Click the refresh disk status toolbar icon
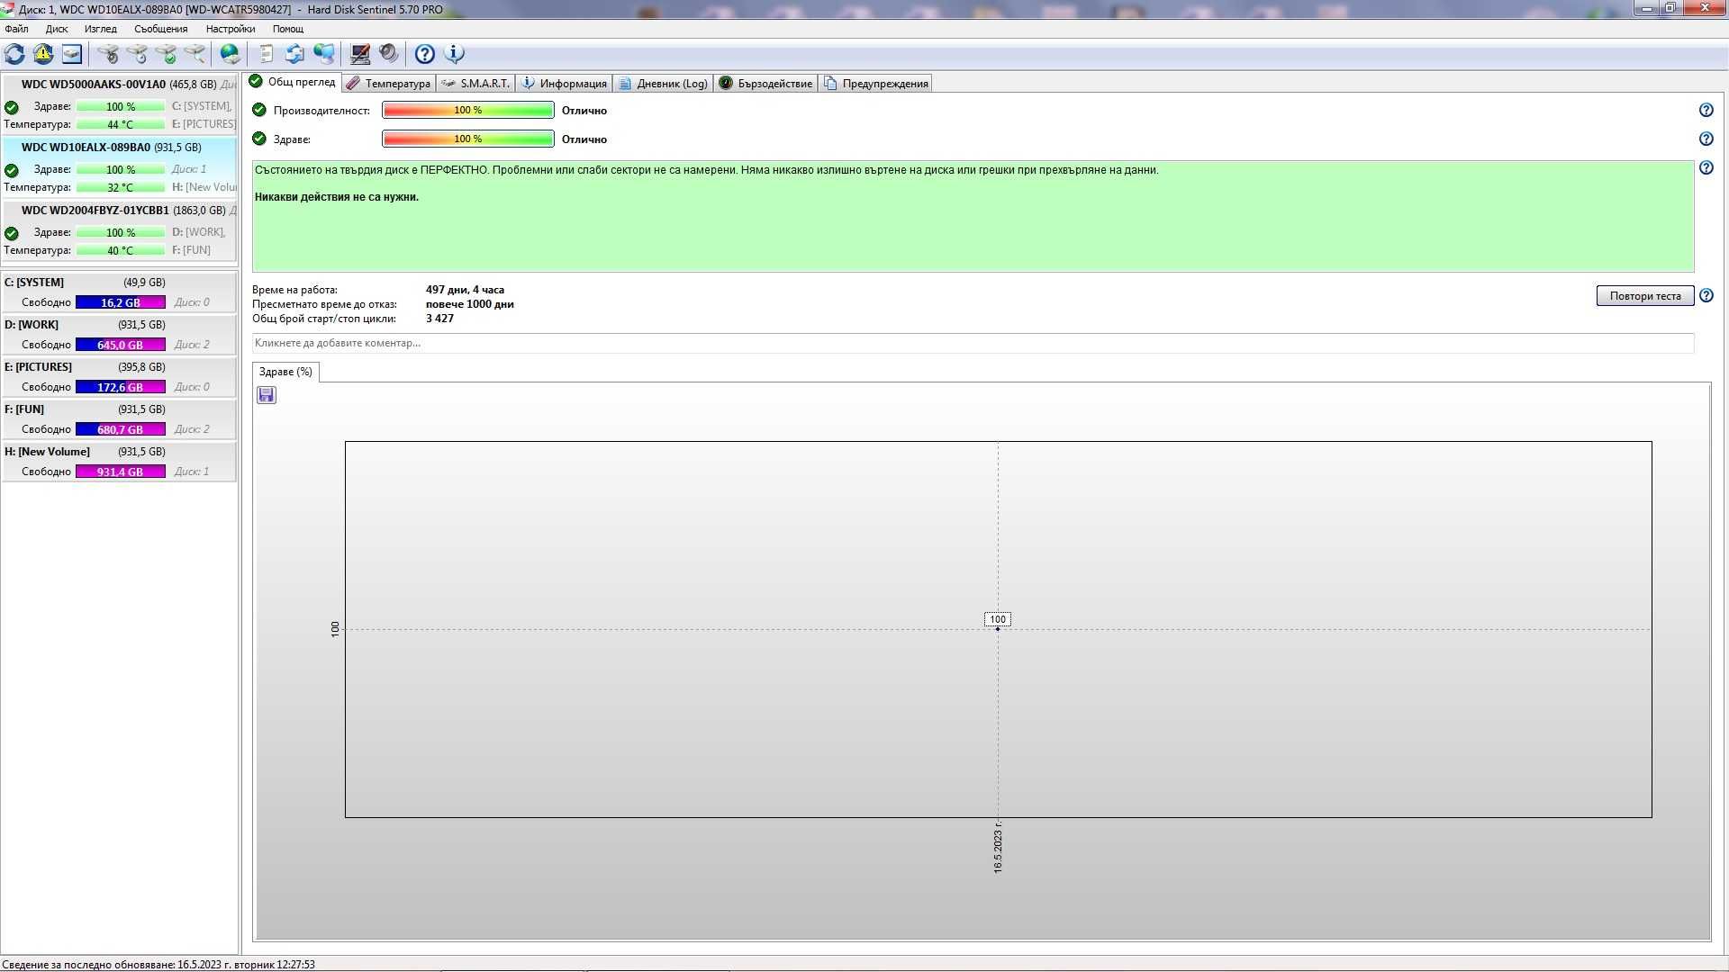Screen dimensions: 1729x972 (14, 54)
